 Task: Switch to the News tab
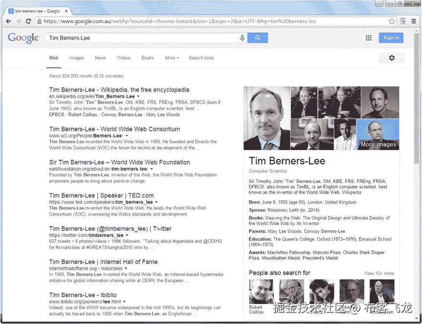tap(100, 58)
